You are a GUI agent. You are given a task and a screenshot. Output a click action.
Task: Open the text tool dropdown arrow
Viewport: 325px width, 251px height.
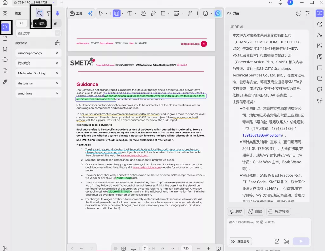136,13
